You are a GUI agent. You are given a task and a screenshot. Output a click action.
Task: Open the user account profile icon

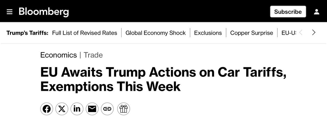pos(317,12)
